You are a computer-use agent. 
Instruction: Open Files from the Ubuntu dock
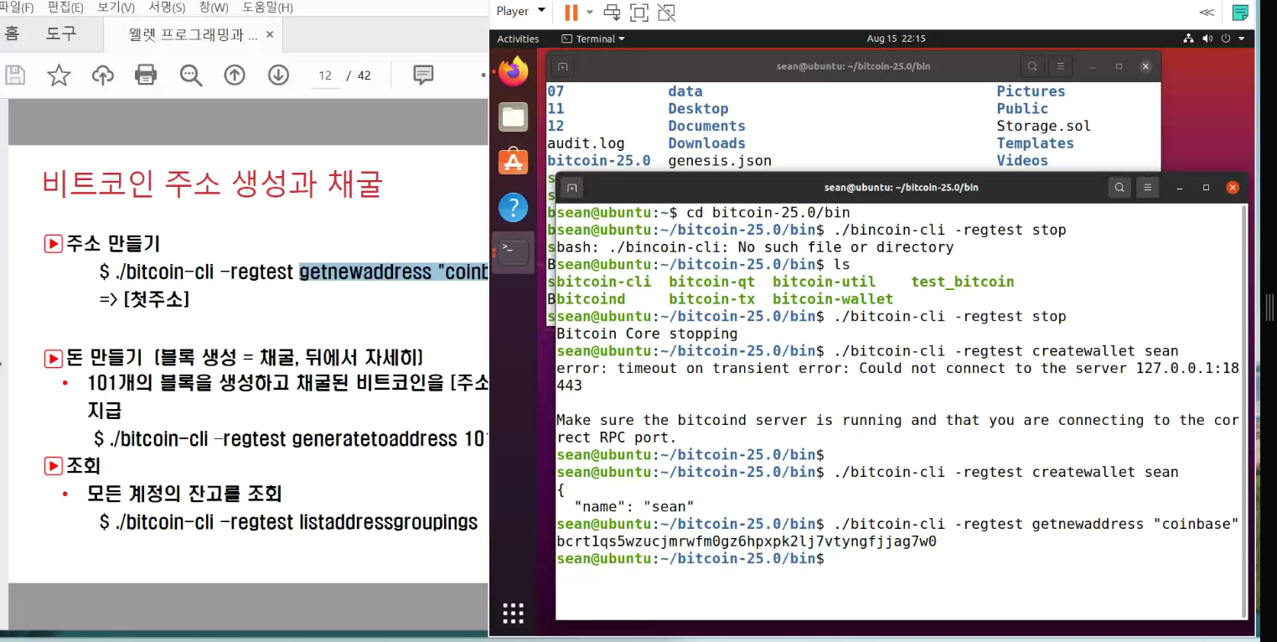pos(514,116)
